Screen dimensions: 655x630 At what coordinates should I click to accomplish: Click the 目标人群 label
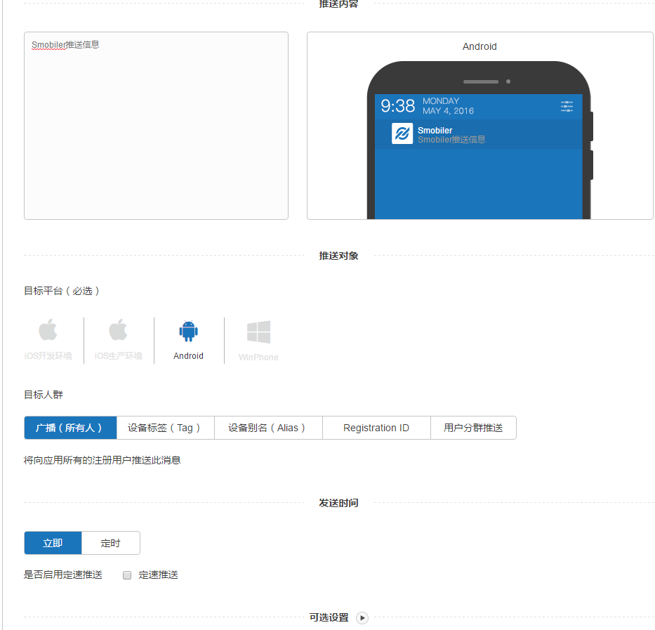[44, 395]
